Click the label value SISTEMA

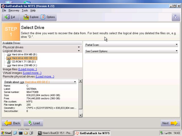[x=31, y=89]
